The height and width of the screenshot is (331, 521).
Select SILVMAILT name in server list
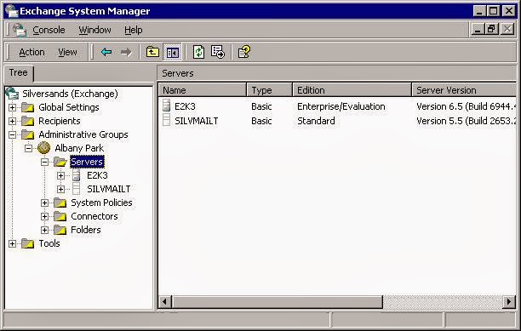pyautogui.click(x=197, y=121)
